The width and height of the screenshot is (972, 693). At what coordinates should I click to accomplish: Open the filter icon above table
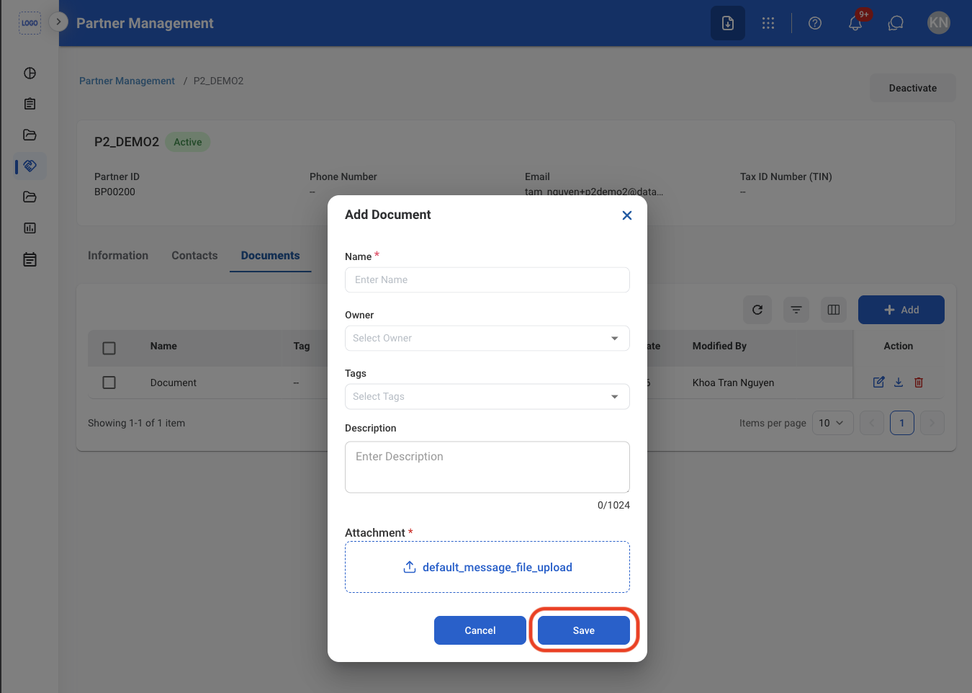[796, 310]
